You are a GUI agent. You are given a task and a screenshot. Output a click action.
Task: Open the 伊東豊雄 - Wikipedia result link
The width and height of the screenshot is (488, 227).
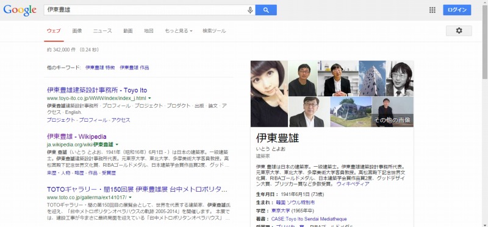click(x=77, y=137)
